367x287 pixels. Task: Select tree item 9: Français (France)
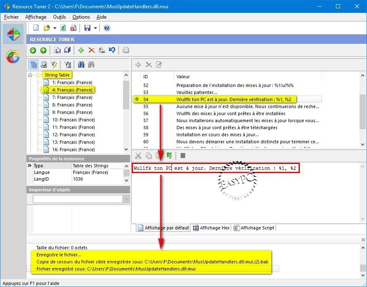pyautogui.click(x=72, y=112)
